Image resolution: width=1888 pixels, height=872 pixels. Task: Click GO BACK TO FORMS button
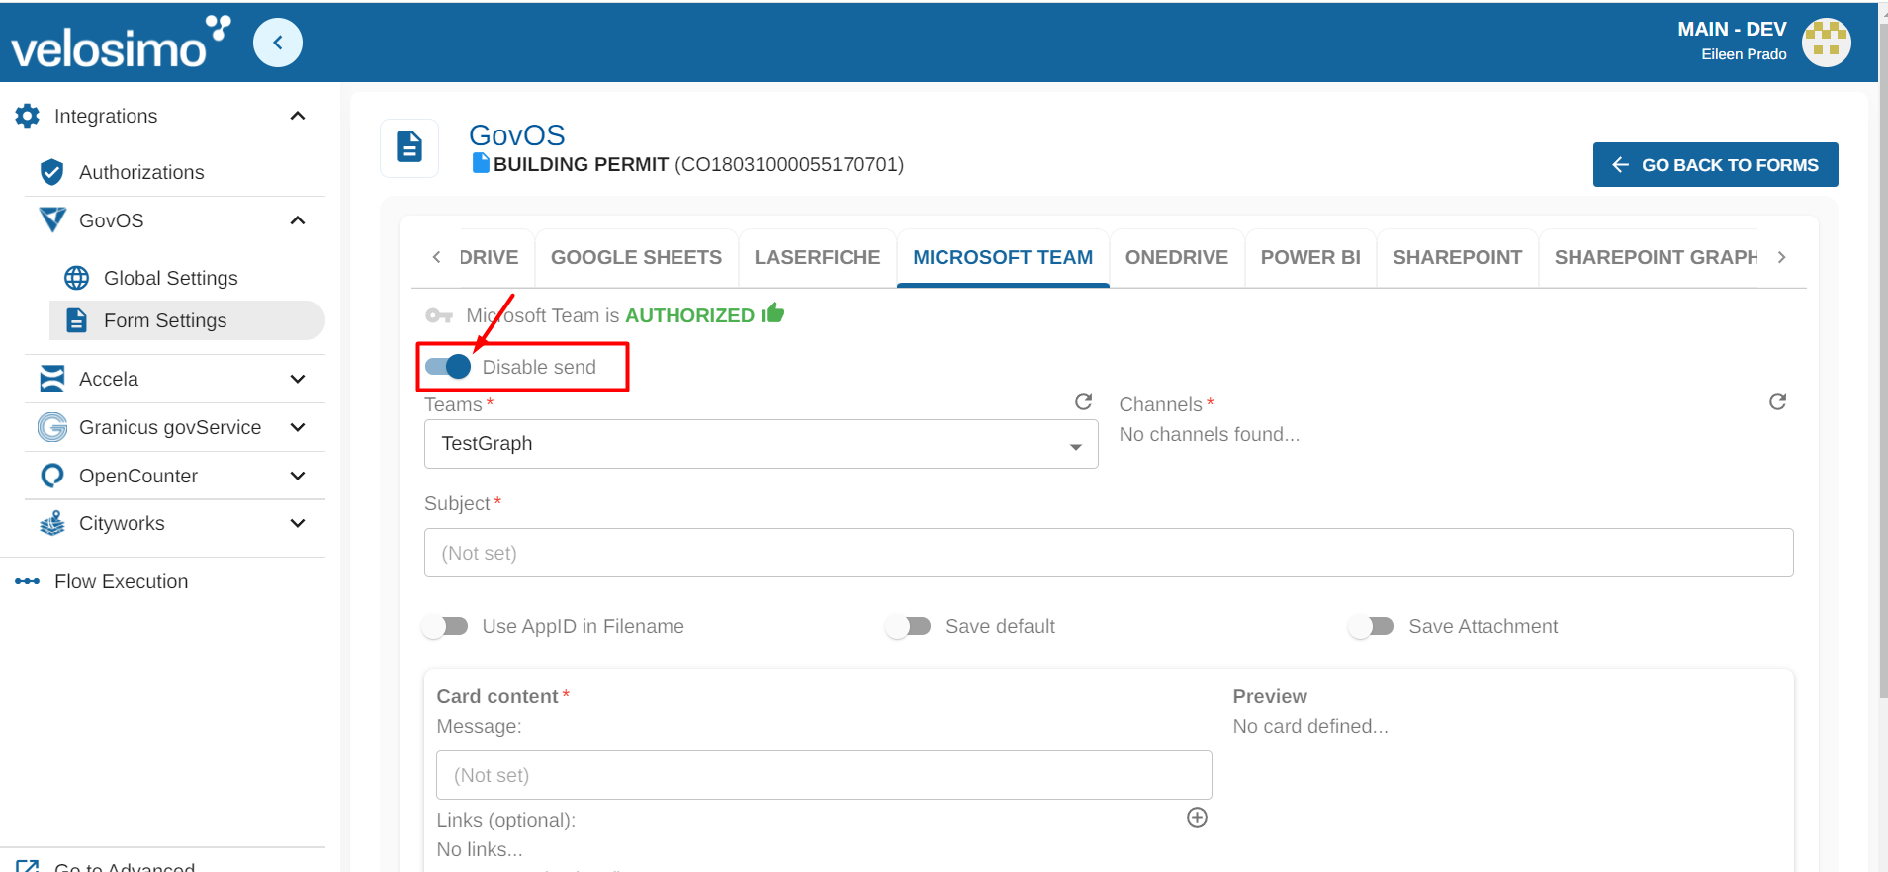pyautogui.click(x=1716, y=164)
